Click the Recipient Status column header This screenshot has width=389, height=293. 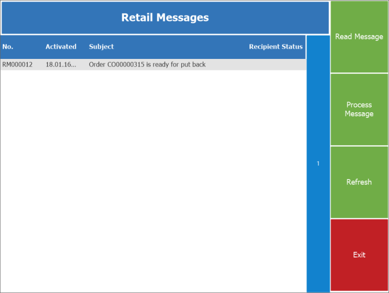coord(276,47)
